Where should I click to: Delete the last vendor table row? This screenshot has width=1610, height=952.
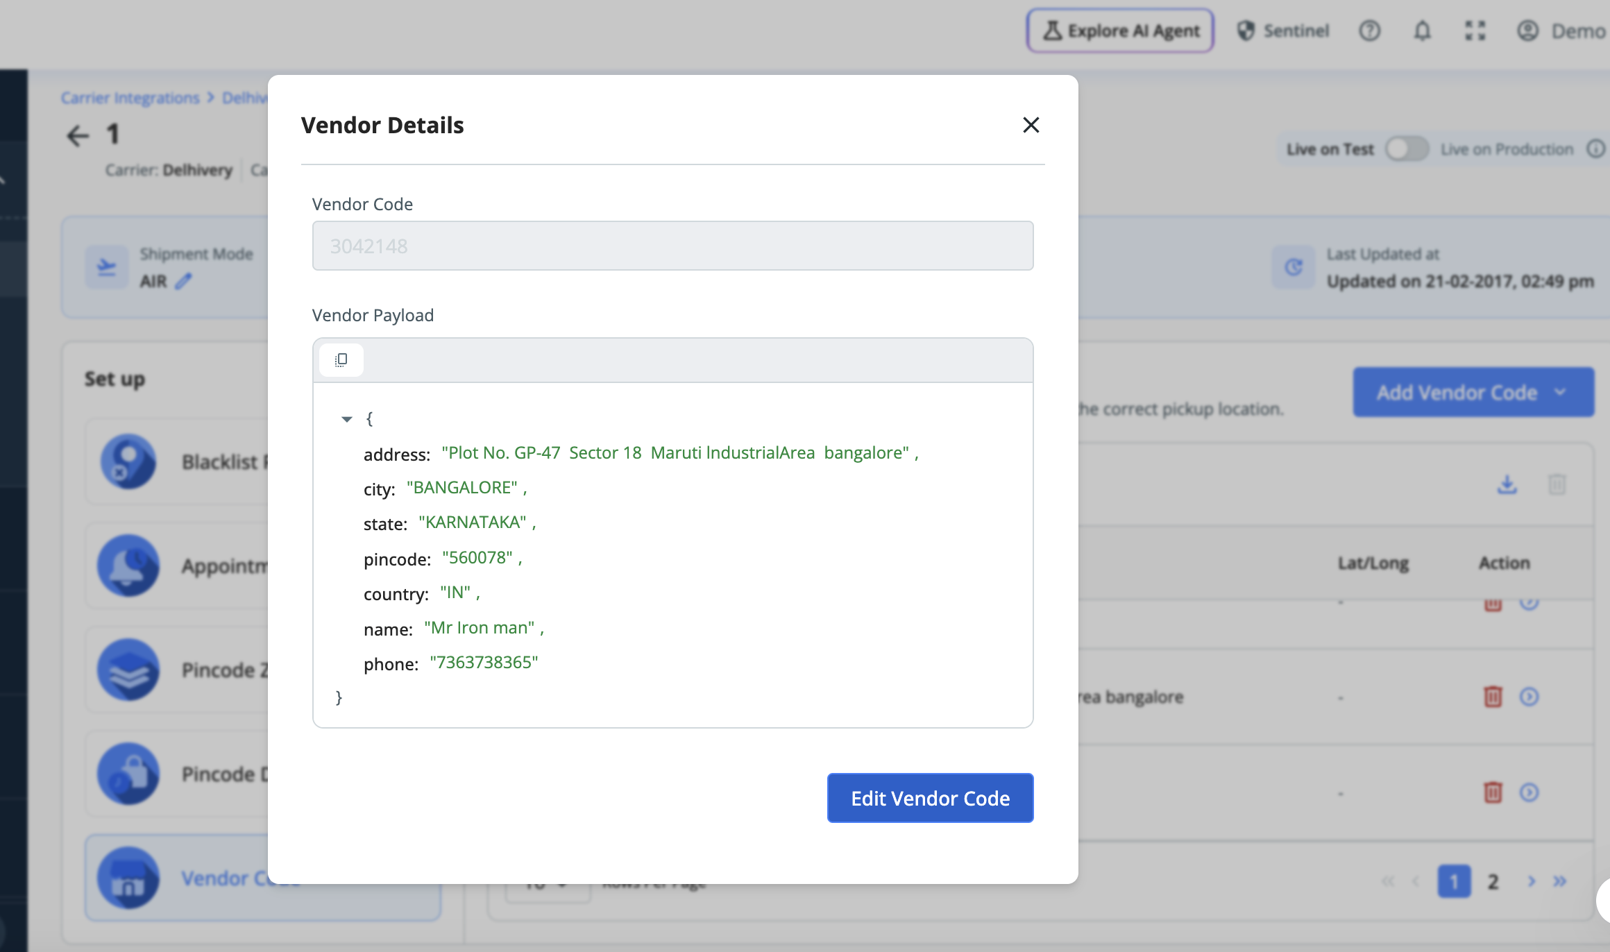click(x=1493, y=792)
